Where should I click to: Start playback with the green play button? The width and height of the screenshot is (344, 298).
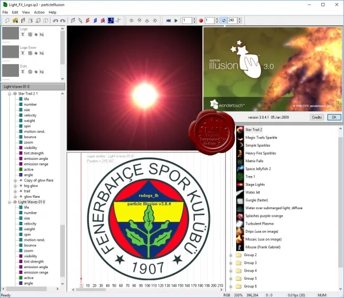pyautogui.click(x=176, y=21)
